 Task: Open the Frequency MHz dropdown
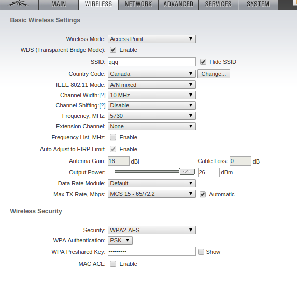pyautogui.click(x=152, y=116)
